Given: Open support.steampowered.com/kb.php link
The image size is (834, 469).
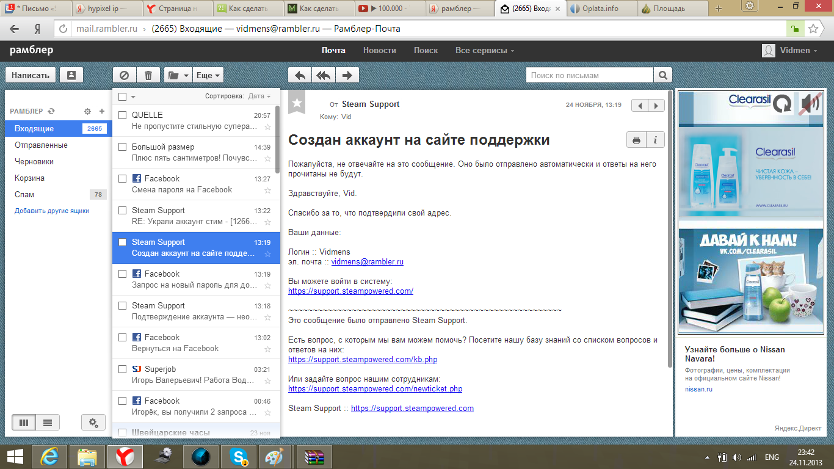Looking at the screenshot, I should (x=363, y=360).
